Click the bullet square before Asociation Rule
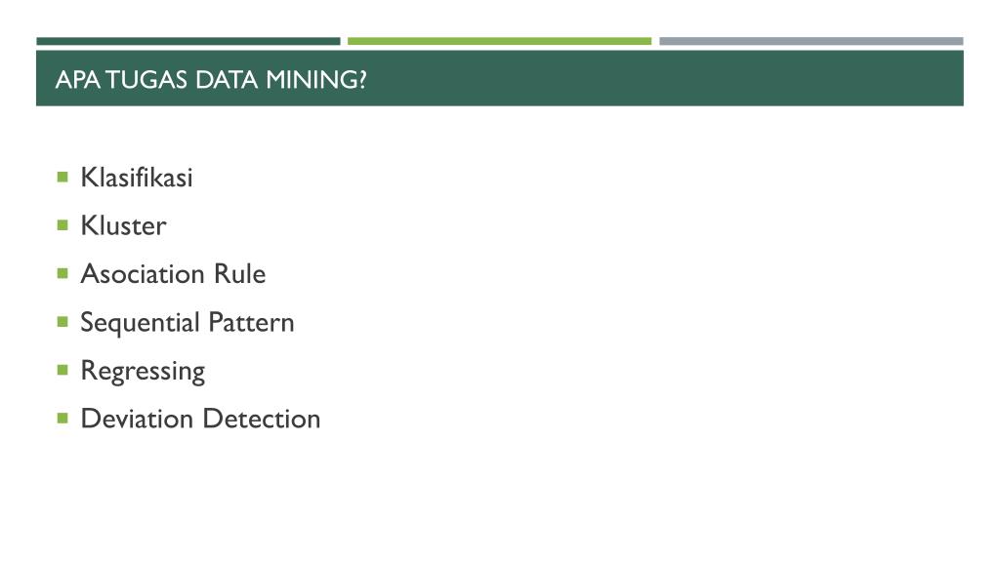The height and width of the screenshot is (562, 1000). pyautogui.click(x=62, y=273)
